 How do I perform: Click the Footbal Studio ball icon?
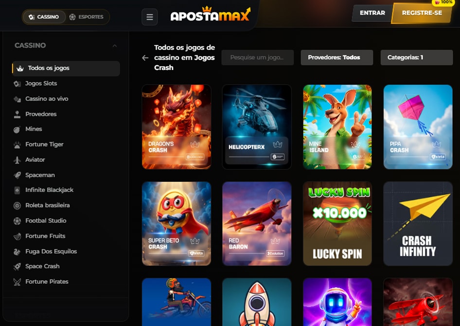tap(18, 221)
